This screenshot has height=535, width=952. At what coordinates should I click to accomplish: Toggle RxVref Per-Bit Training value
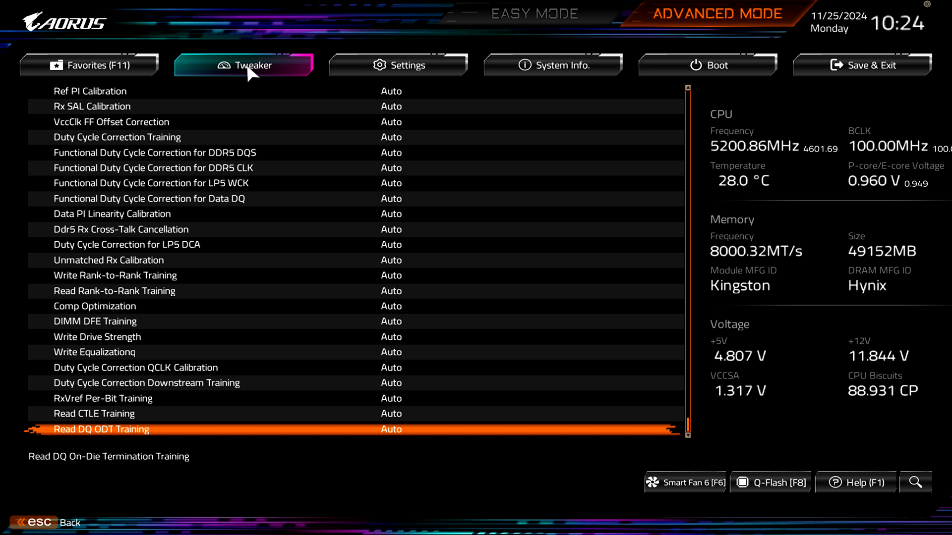[x=391, y=398]
